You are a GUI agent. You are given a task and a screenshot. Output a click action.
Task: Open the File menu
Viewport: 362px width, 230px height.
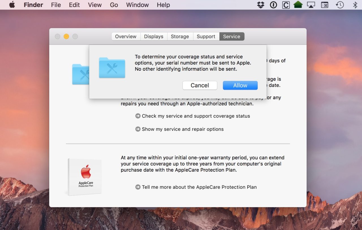pyautogui.click(x=56, y=5)
